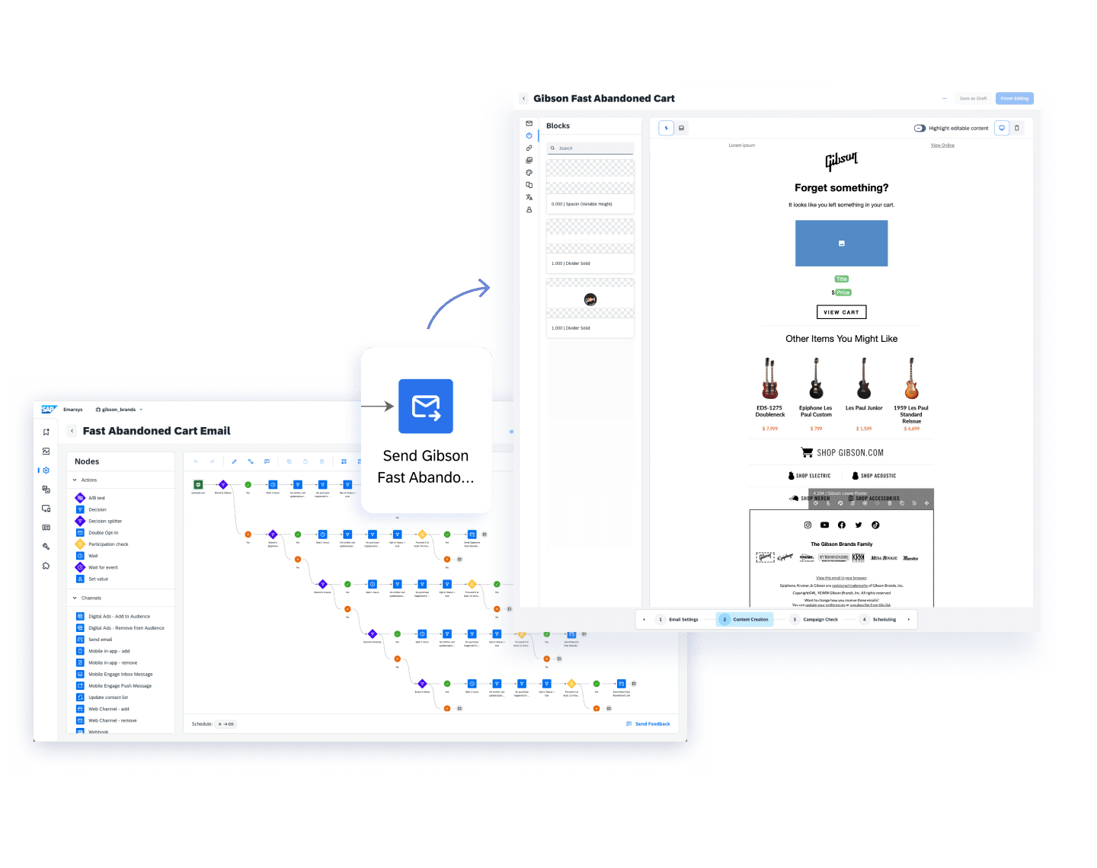1097x868 pixels.
Task: Open the link icon in editor sidebar
Action: point(529,148)
